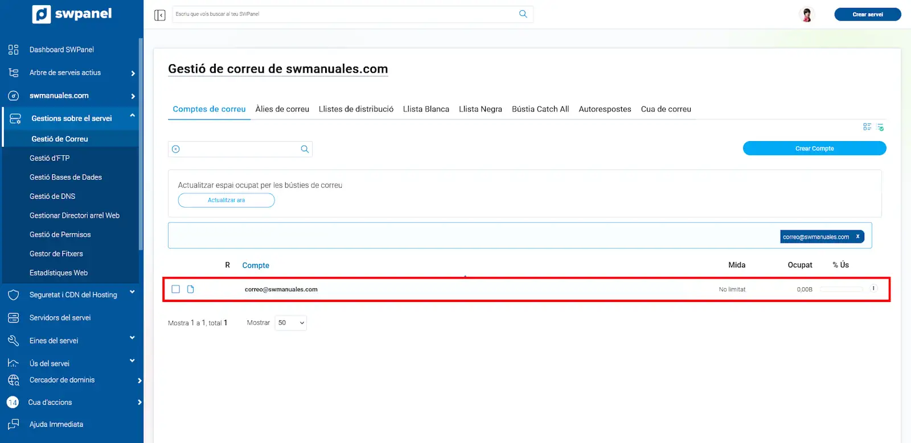Viewport: 911px width, 443px height.
Task: Click the Mida column header
Action: pyautogui.click(x=737, y=265)
